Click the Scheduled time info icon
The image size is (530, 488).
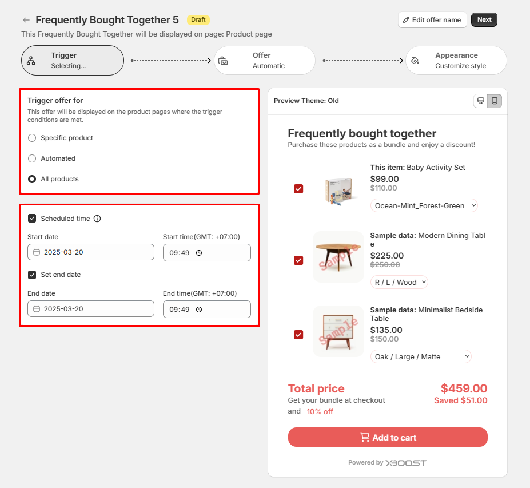tap(97, 219)
